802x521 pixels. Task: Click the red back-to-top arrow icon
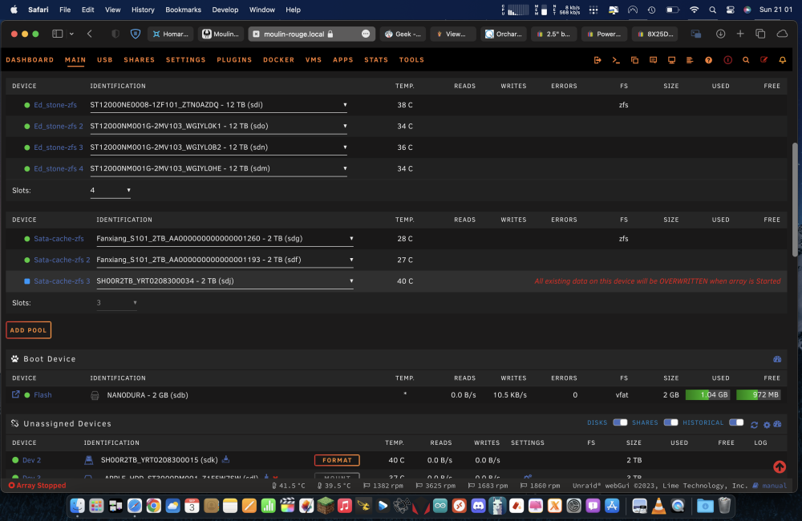pyautogui.click(x=780, y=466)
